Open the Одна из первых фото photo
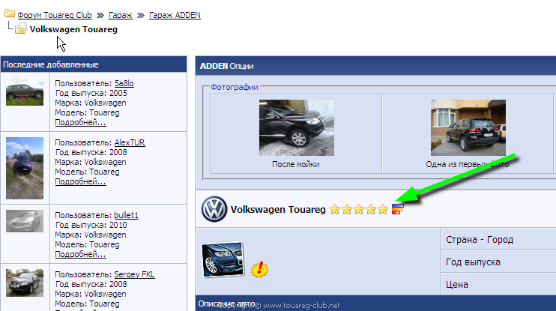This screenshot has height=311, width=556. [x=468, y=127]
